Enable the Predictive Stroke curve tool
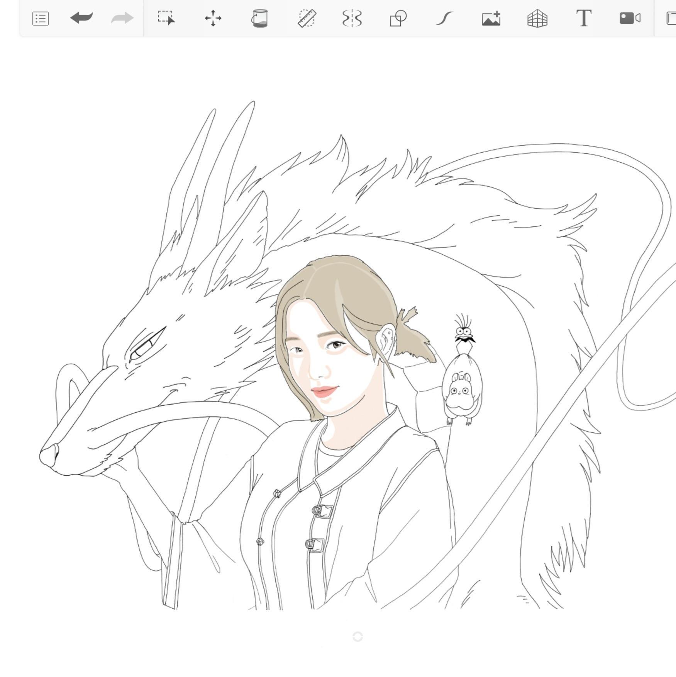 [445, 18]
